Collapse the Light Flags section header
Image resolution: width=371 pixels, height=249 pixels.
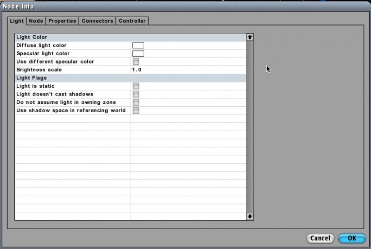point(130,78)
